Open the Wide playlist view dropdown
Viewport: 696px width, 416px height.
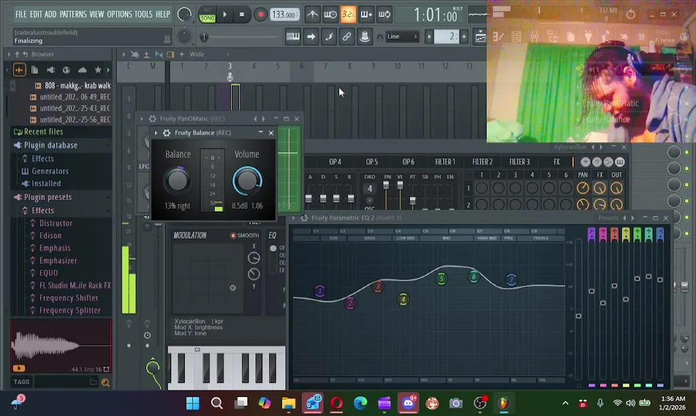pos(197,54)
